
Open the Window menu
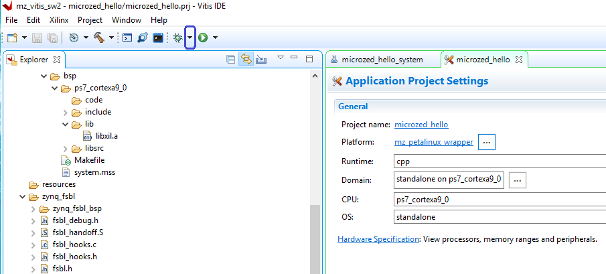tap(127, 19)
